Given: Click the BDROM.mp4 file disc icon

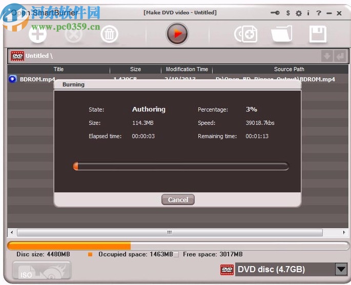Looking at the screenshot, I should point(13,79).
